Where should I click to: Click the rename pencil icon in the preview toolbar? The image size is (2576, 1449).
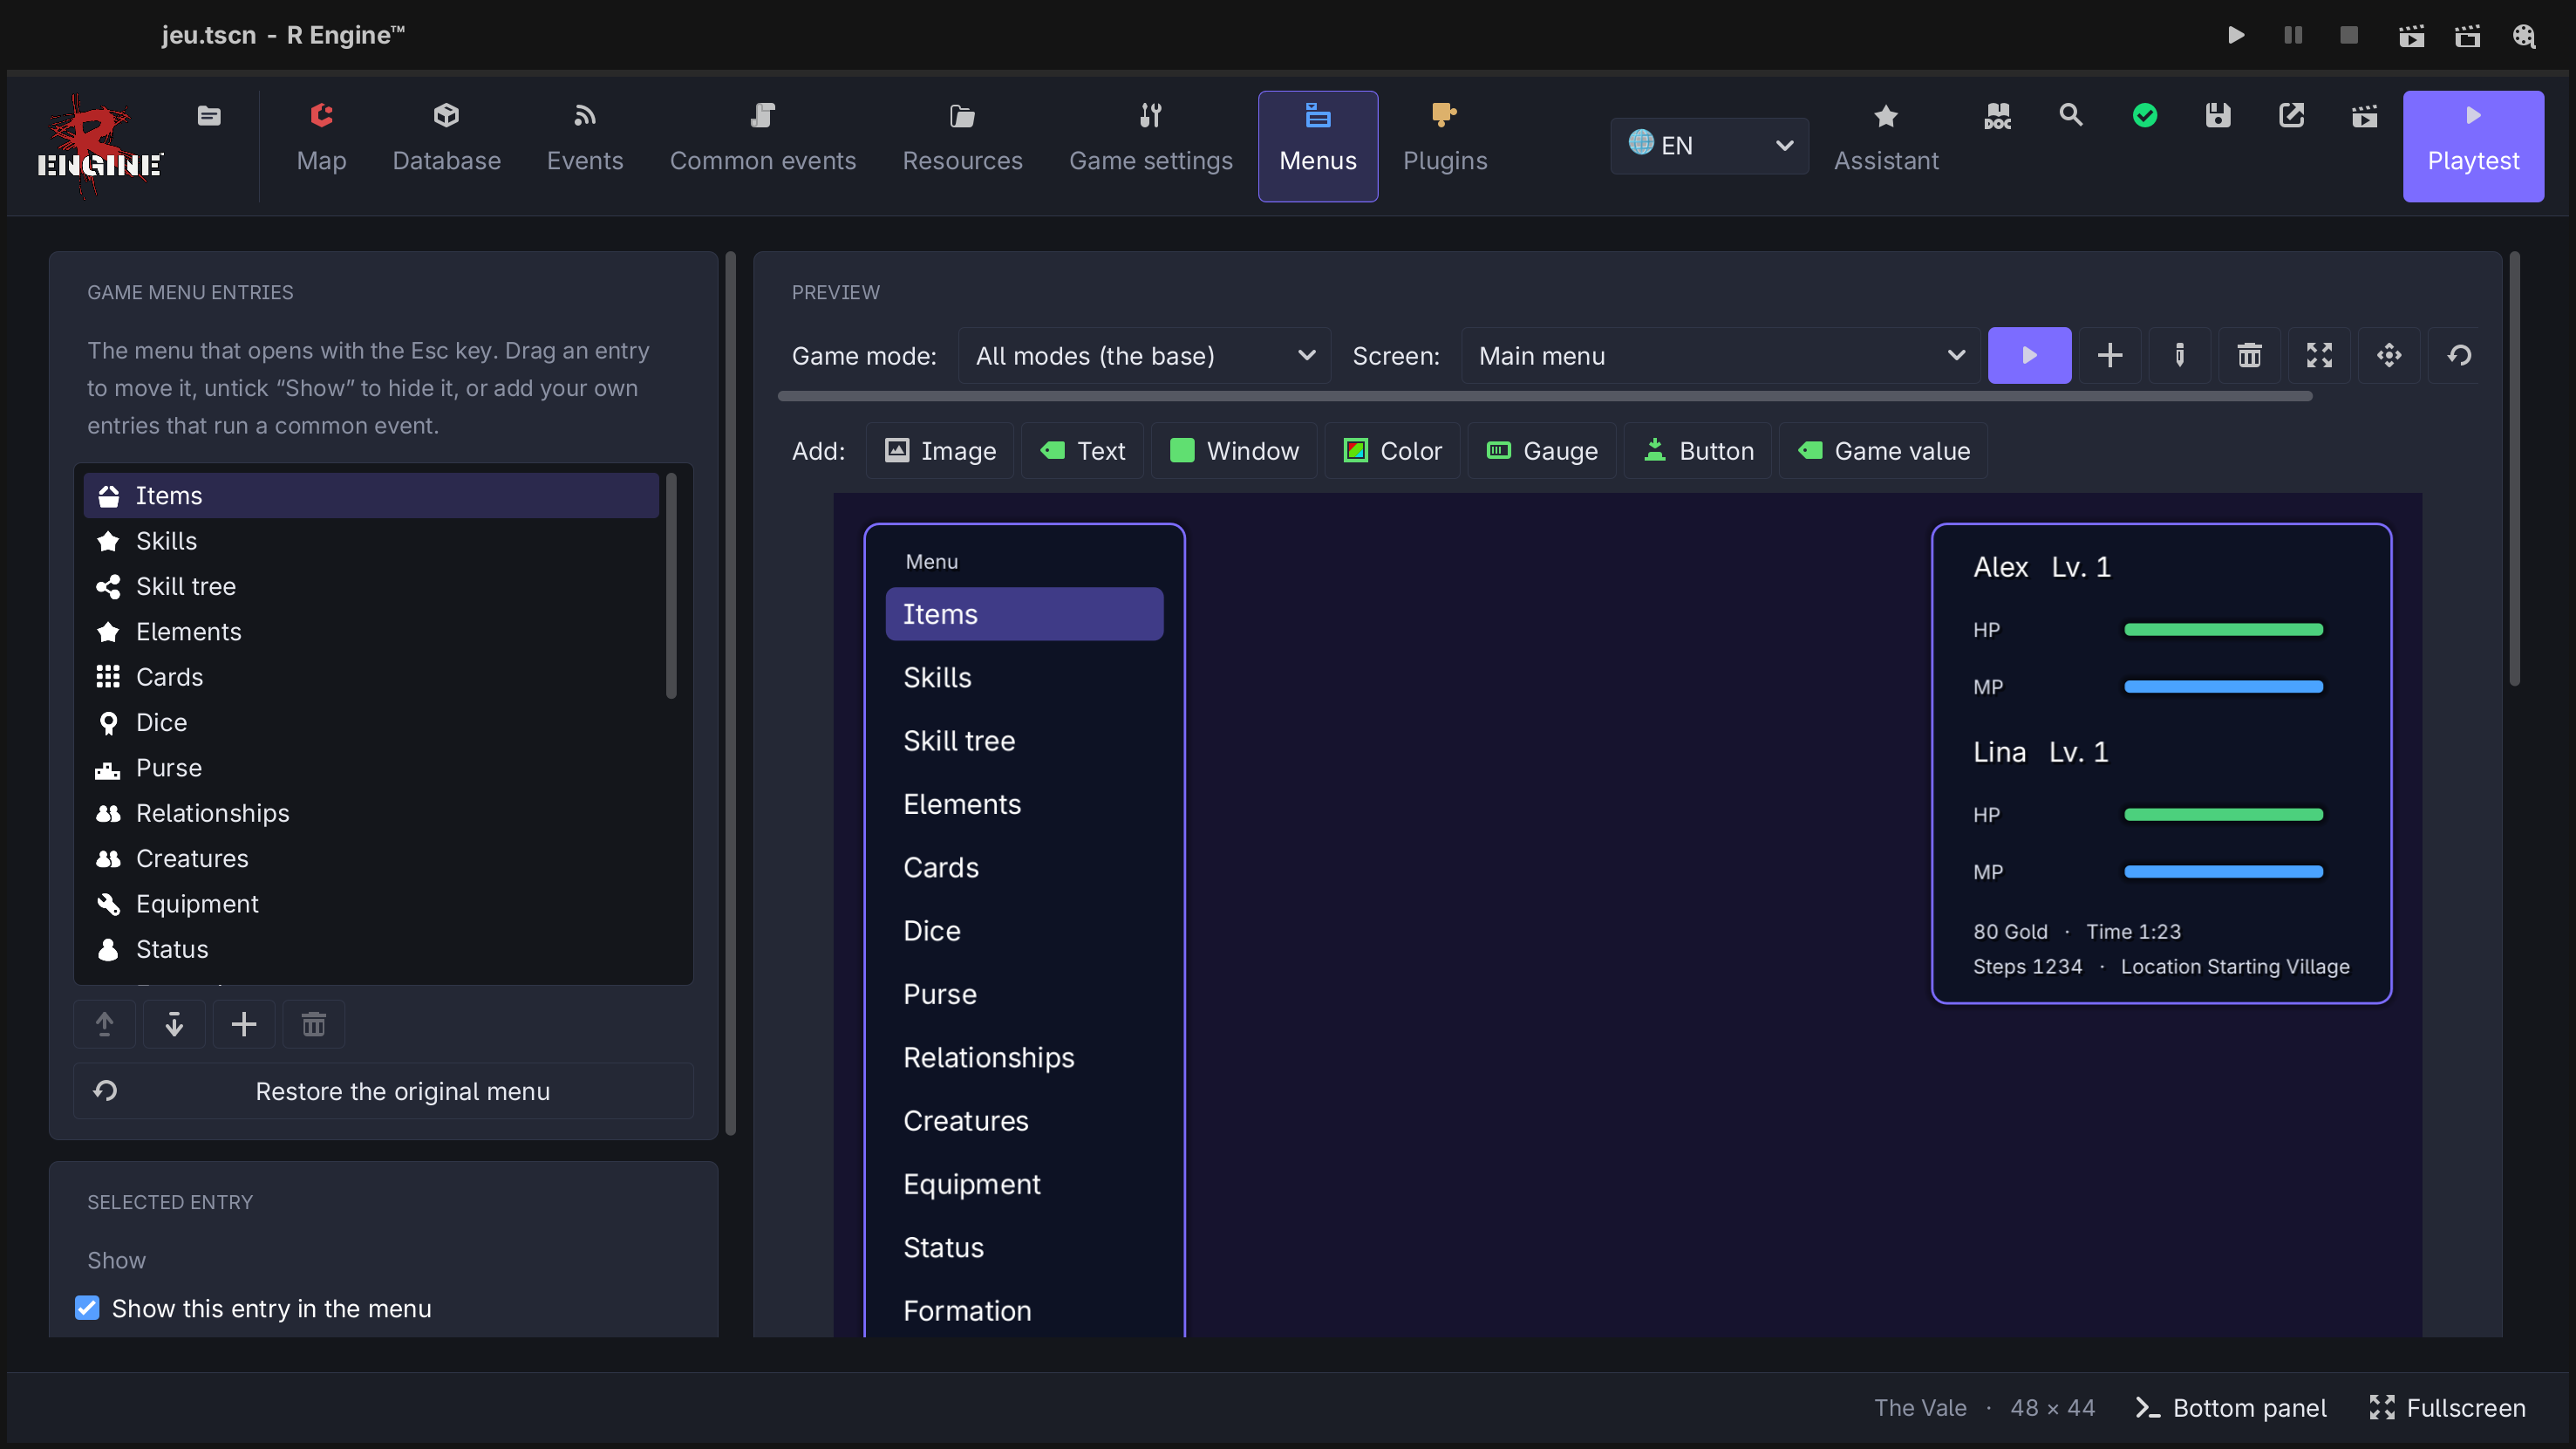coord(2180,355)
